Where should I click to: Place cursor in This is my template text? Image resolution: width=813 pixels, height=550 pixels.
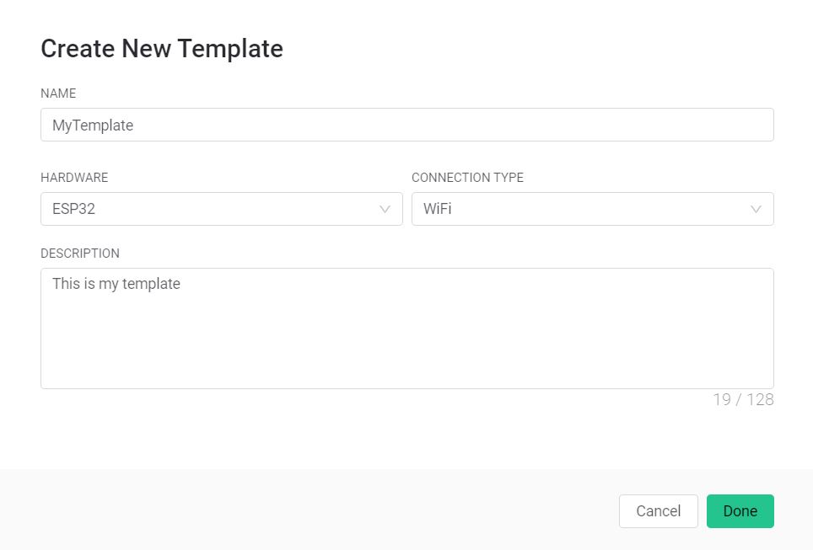point(116,284)
